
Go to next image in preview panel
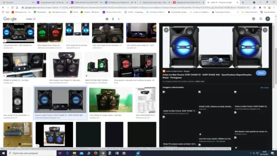(x=265, y=30)
